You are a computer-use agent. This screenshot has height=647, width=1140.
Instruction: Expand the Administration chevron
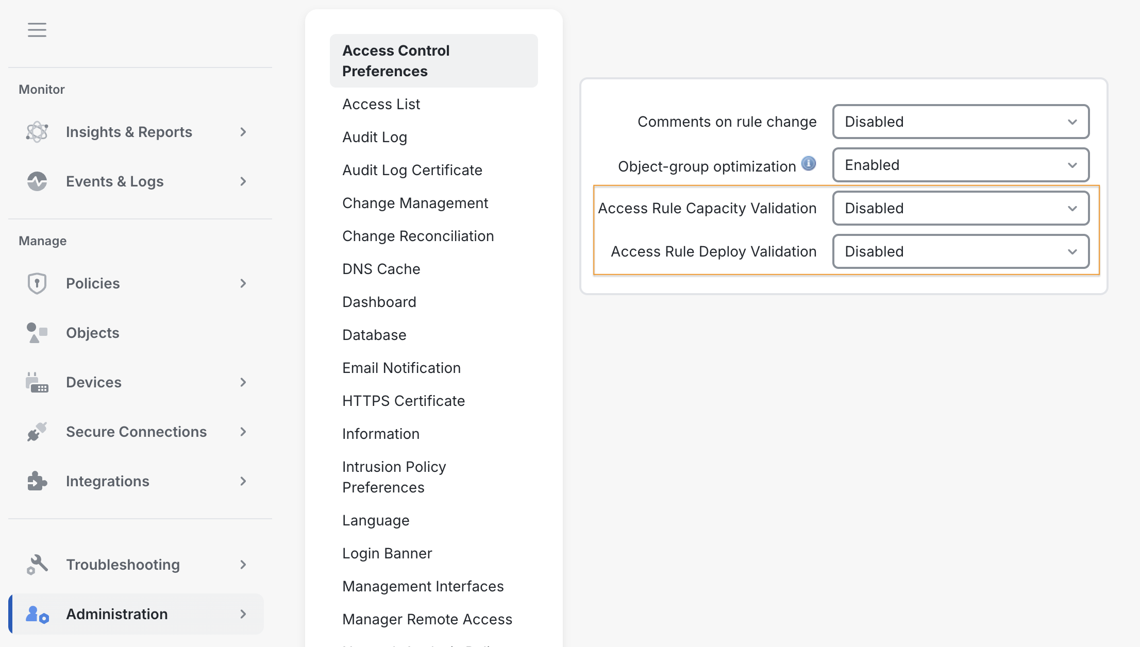click(x=243, y=614)
